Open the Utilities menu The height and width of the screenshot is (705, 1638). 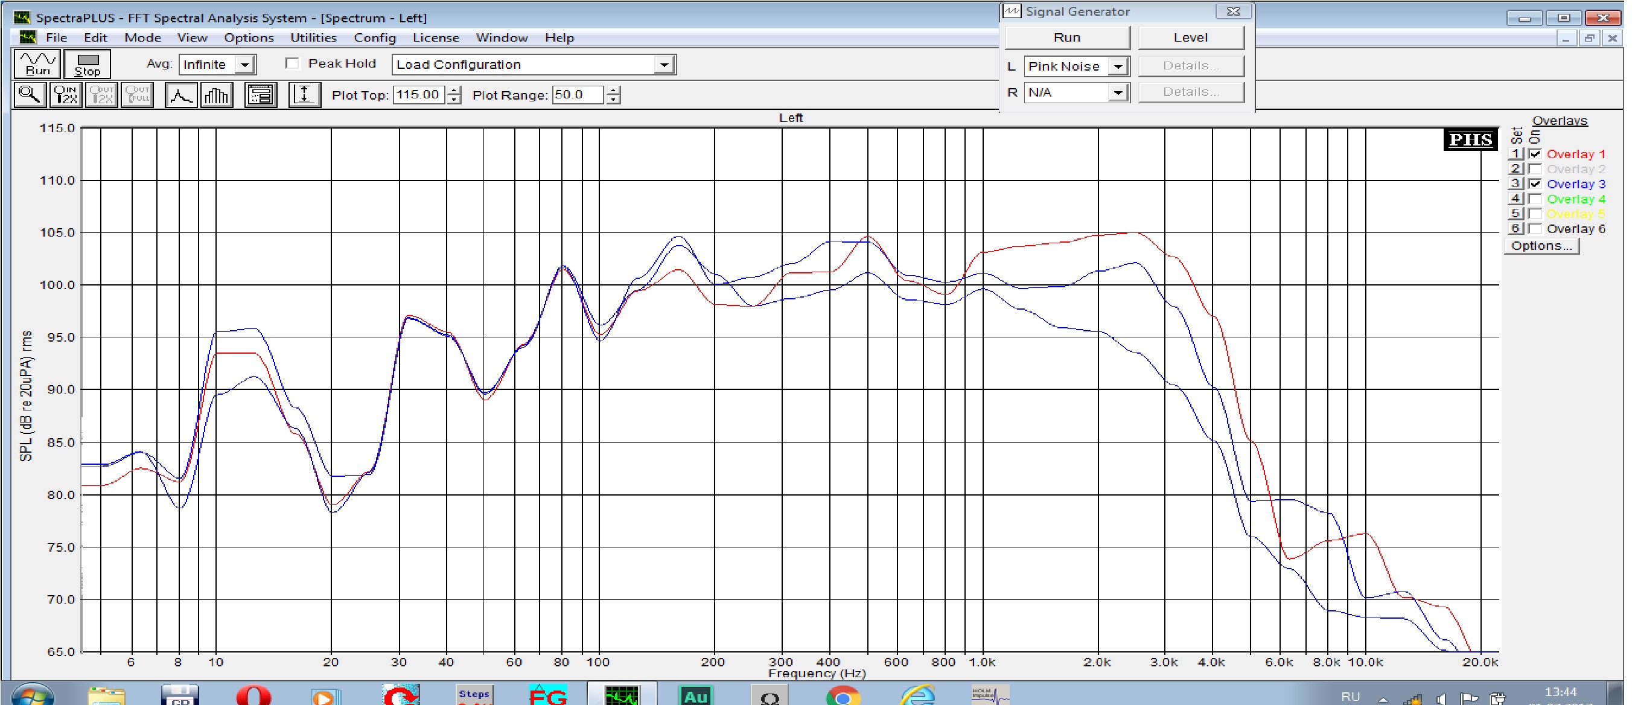pos(313,37)
